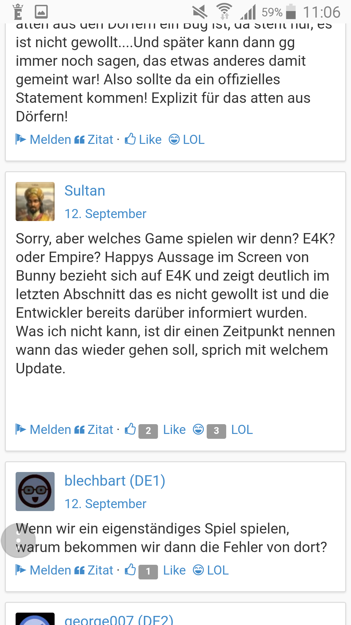Screen dimensions: 351x625
Task: Tap the quote icon beside Zitat in Sultan's post
Action: click(79, 430)
